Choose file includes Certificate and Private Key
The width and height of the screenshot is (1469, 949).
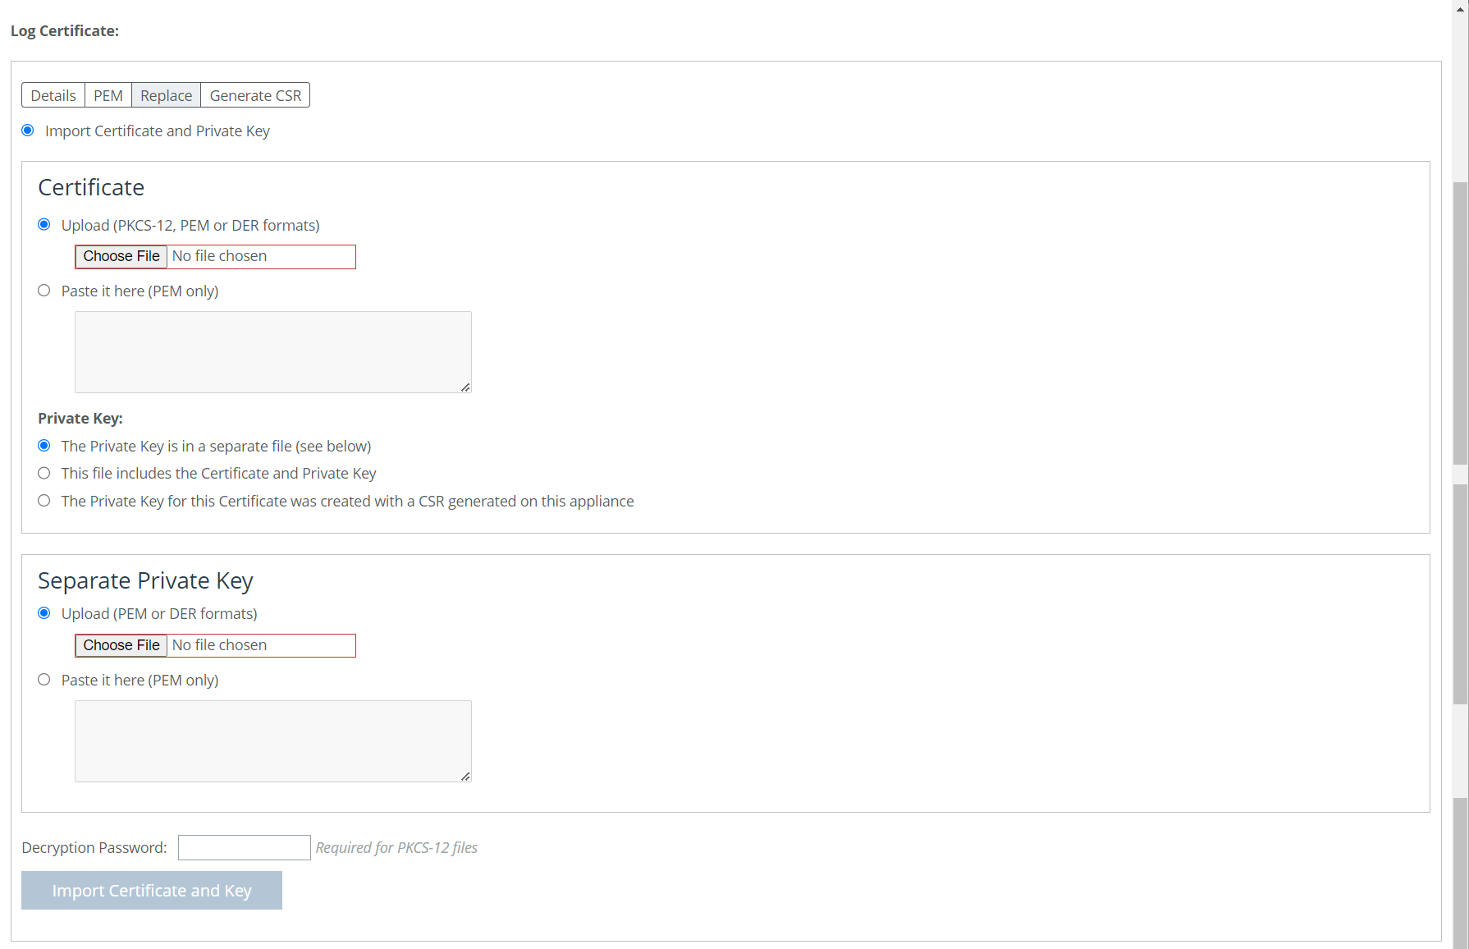[44, 473]
